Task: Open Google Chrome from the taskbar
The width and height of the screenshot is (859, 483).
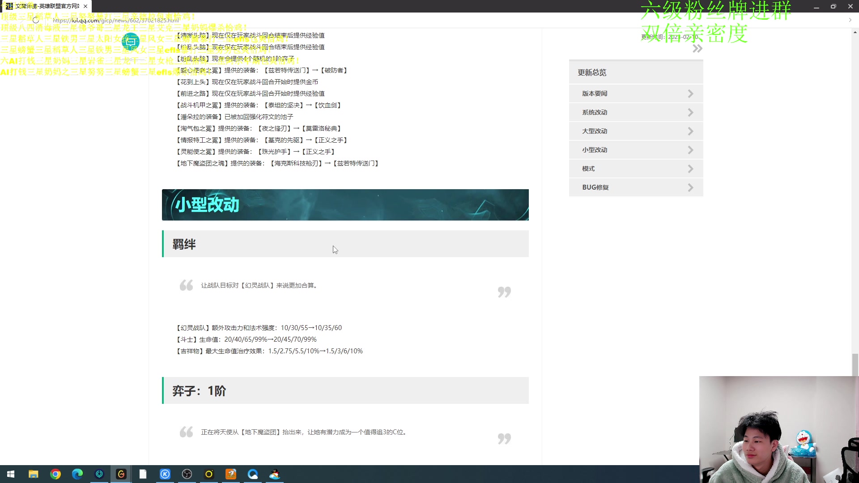Action: pos(55,474)
